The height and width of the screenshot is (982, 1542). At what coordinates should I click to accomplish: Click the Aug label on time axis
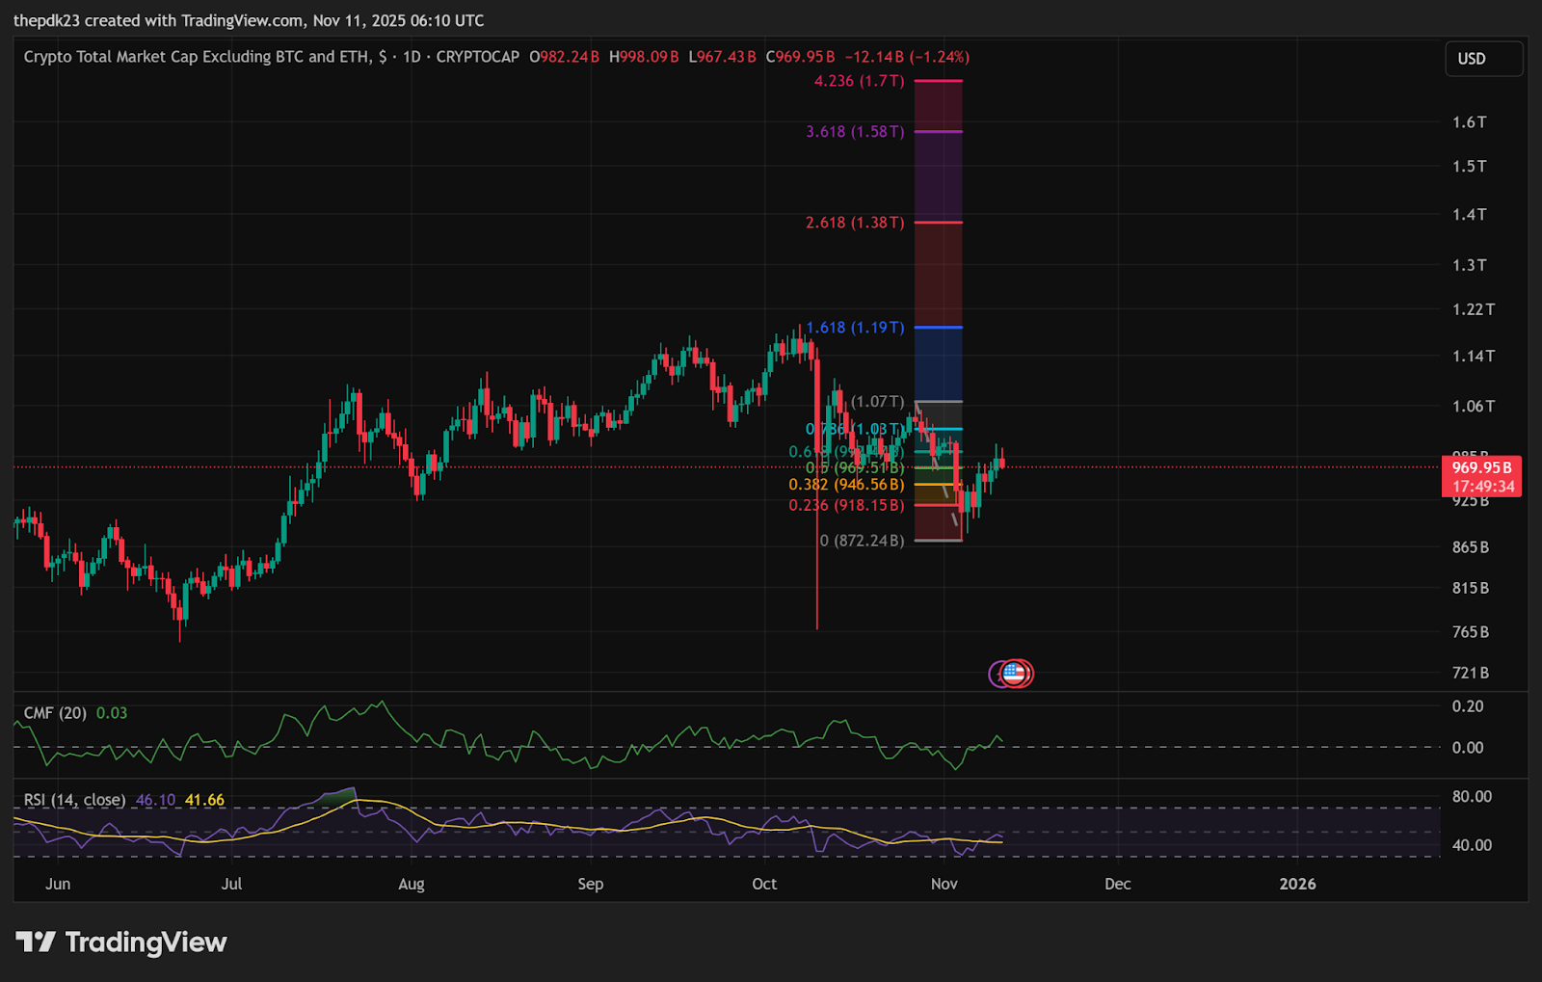(x=412, y=884)
